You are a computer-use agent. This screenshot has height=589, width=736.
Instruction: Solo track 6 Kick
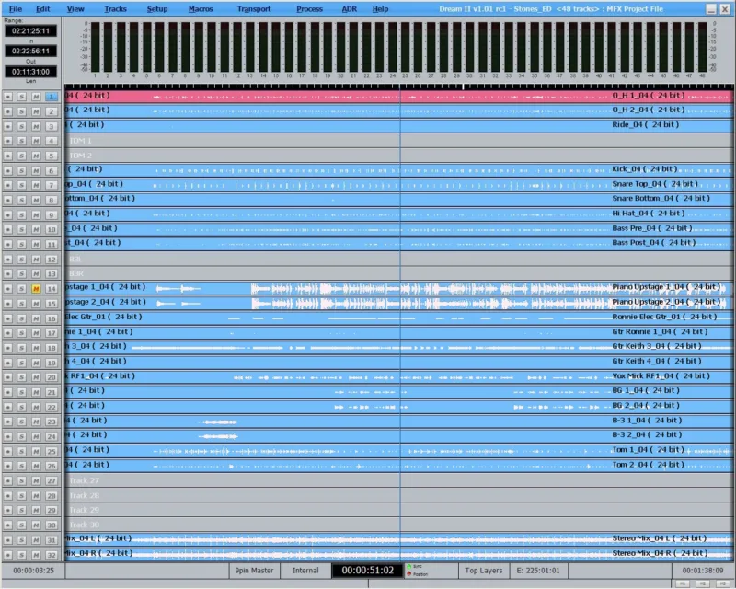pos(21,170)
